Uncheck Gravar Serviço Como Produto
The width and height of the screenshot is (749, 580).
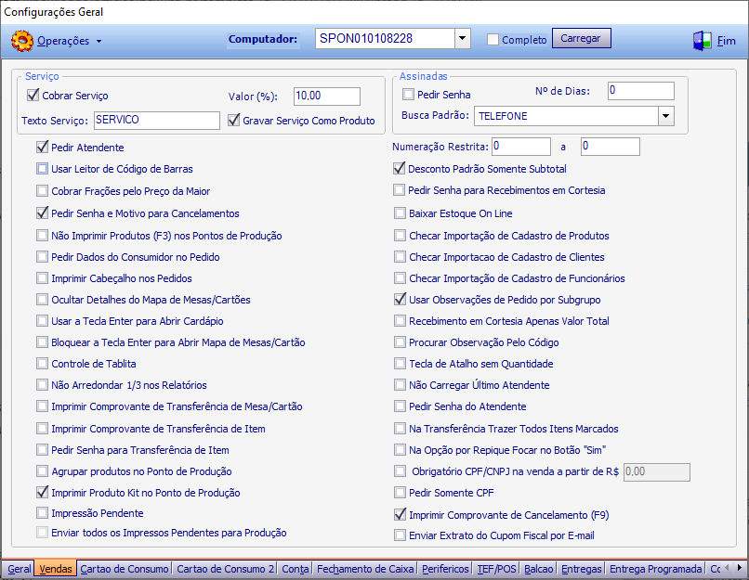tap(233, 121)
